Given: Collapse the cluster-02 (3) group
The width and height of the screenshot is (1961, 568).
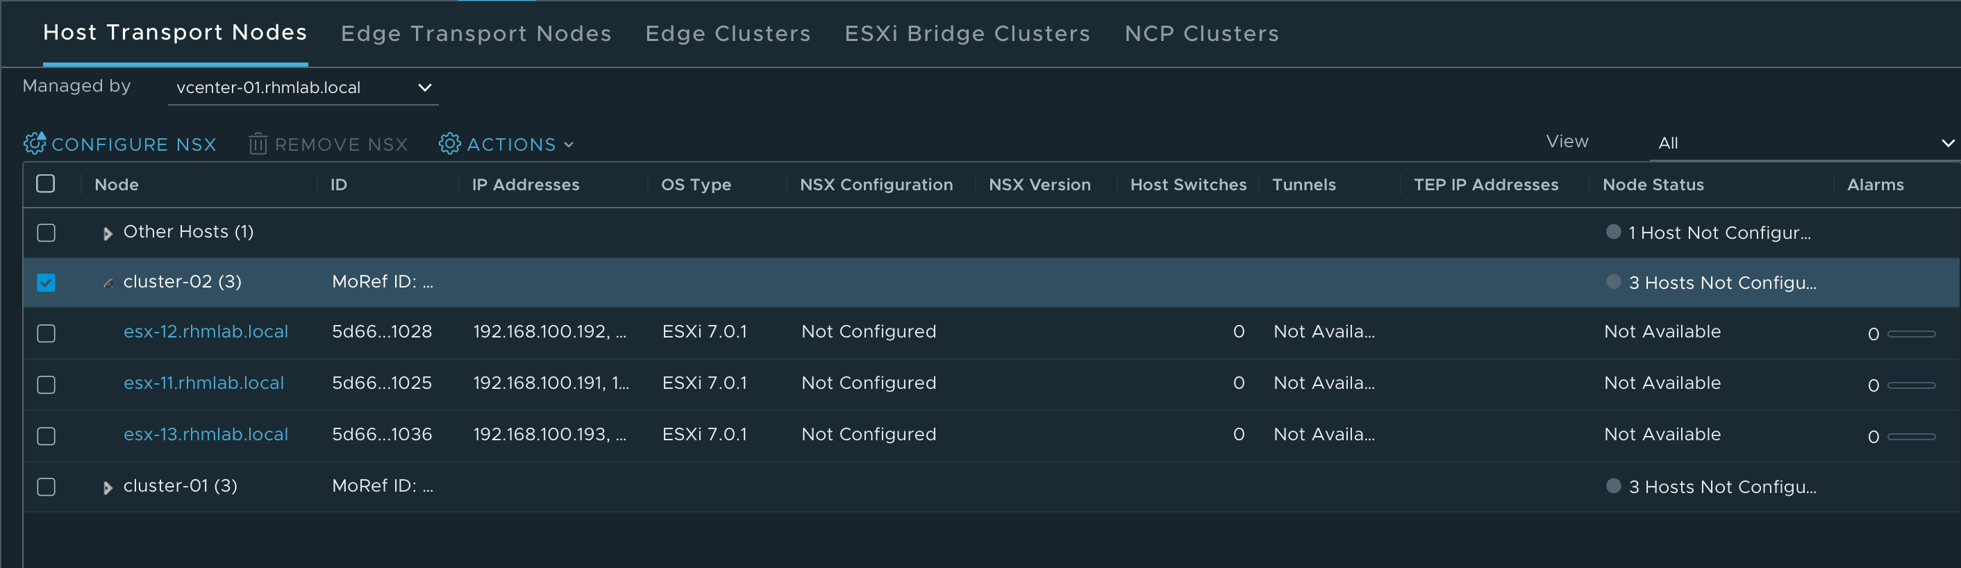Looking at the screenshot, I should pyautogui.click(x=108, y=283).
